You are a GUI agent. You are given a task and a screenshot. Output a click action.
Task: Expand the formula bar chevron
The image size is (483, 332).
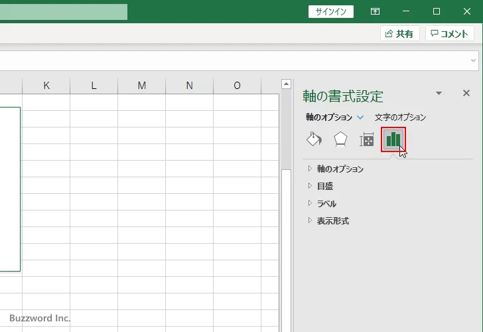(474, 60)
